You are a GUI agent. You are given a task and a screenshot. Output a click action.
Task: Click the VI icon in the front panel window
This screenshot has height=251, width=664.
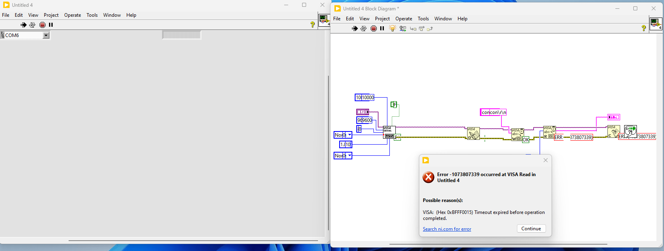(x=324, y=20)
